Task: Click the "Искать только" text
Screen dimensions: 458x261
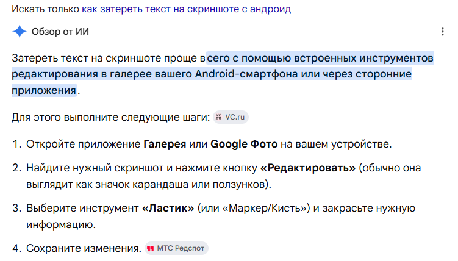Action: point(45,9)
